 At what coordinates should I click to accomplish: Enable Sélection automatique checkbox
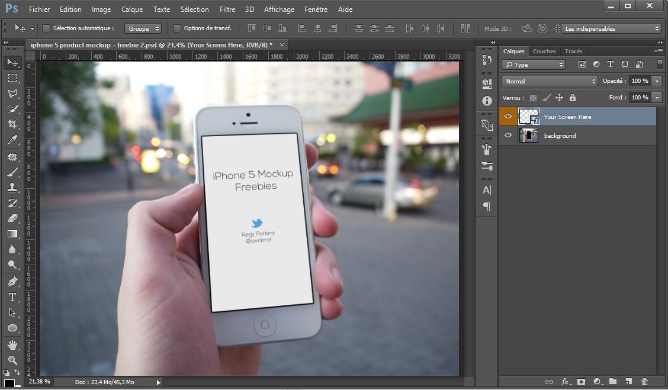pos(46,28)
